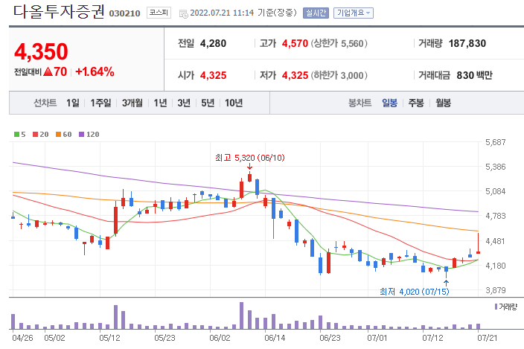Switch to 주봉 candlestick chart
Viewport: 524px width, 349px height.
[x=416, y=103]
